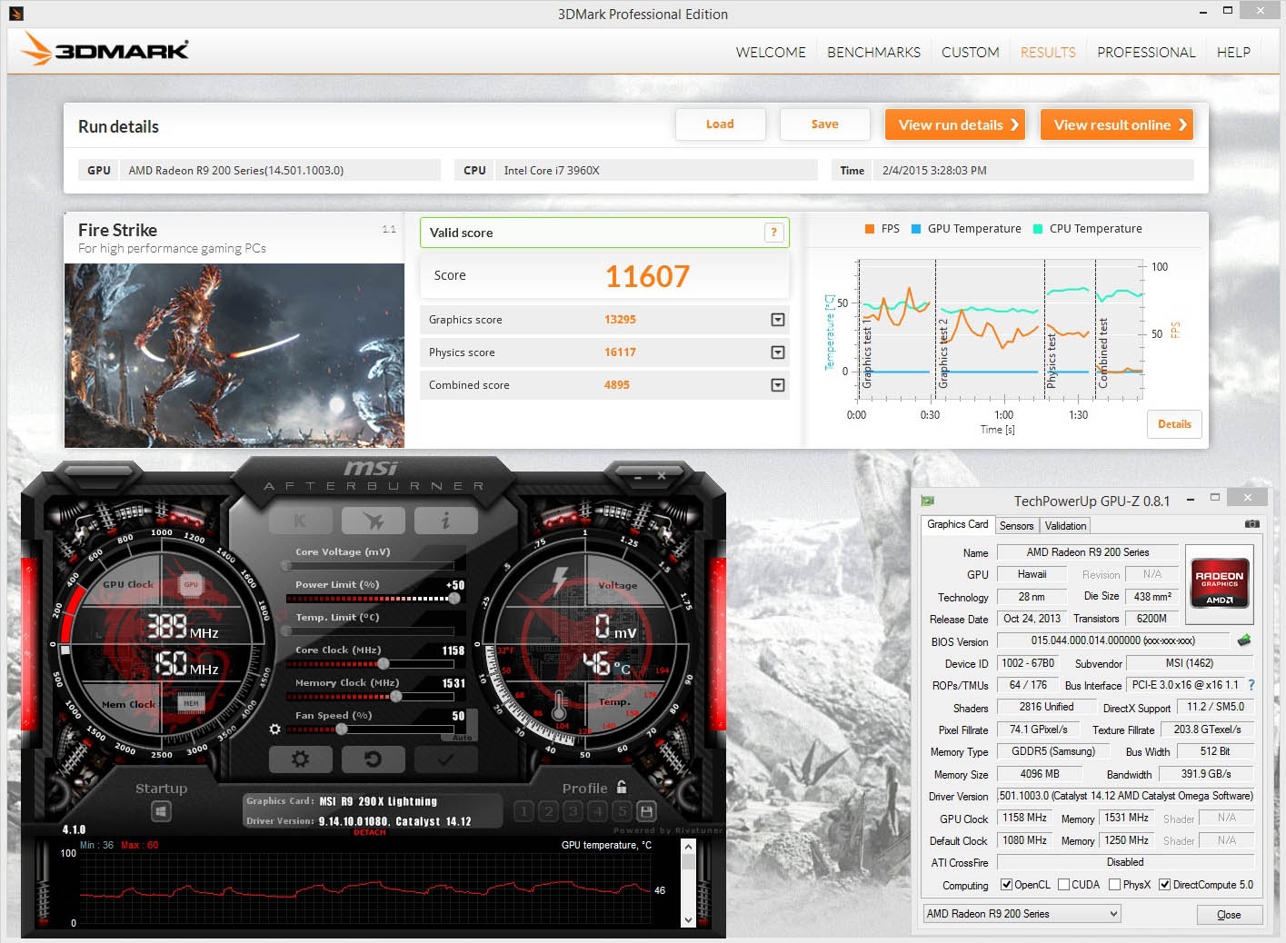This screenshot has height=943, width=1286.
Task: Click the Load button in Run details
Action: point(720,124)
